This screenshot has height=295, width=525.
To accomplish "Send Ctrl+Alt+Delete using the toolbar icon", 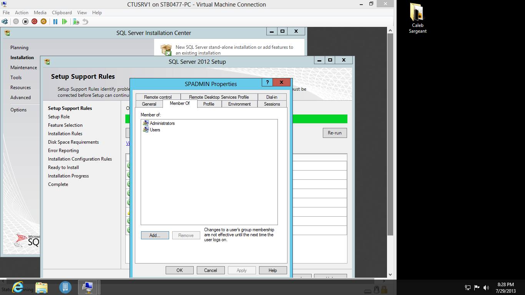I will pyautogui.click(x=5, y=22).
